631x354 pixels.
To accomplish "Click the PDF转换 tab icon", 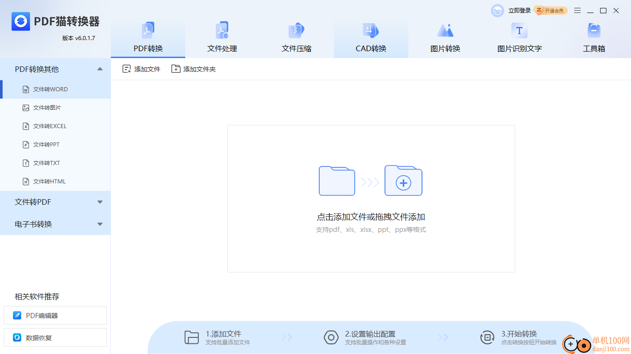I will click(148, 31).
